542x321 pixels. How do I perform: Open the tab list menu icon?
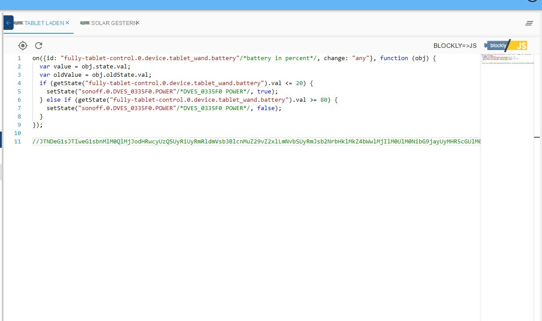click(529, 23)
